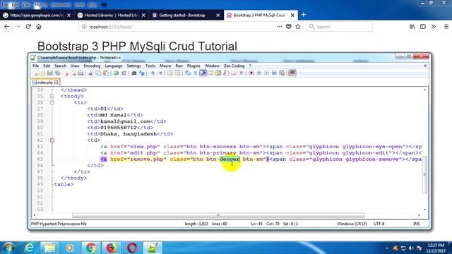This screenshot has height=254, width=452.
Task: Toggle Firefox sidebar view icon
Action: pyautogui.click(x=423, y=27)
